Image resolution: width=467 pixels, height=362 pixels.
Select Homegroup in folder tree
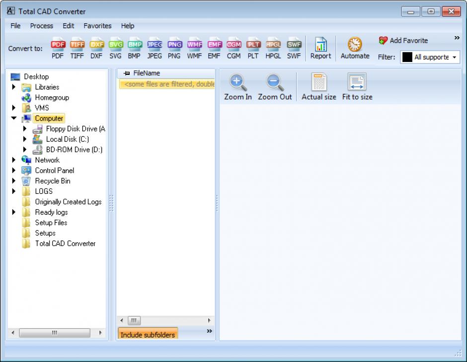[x=52, y=98]
